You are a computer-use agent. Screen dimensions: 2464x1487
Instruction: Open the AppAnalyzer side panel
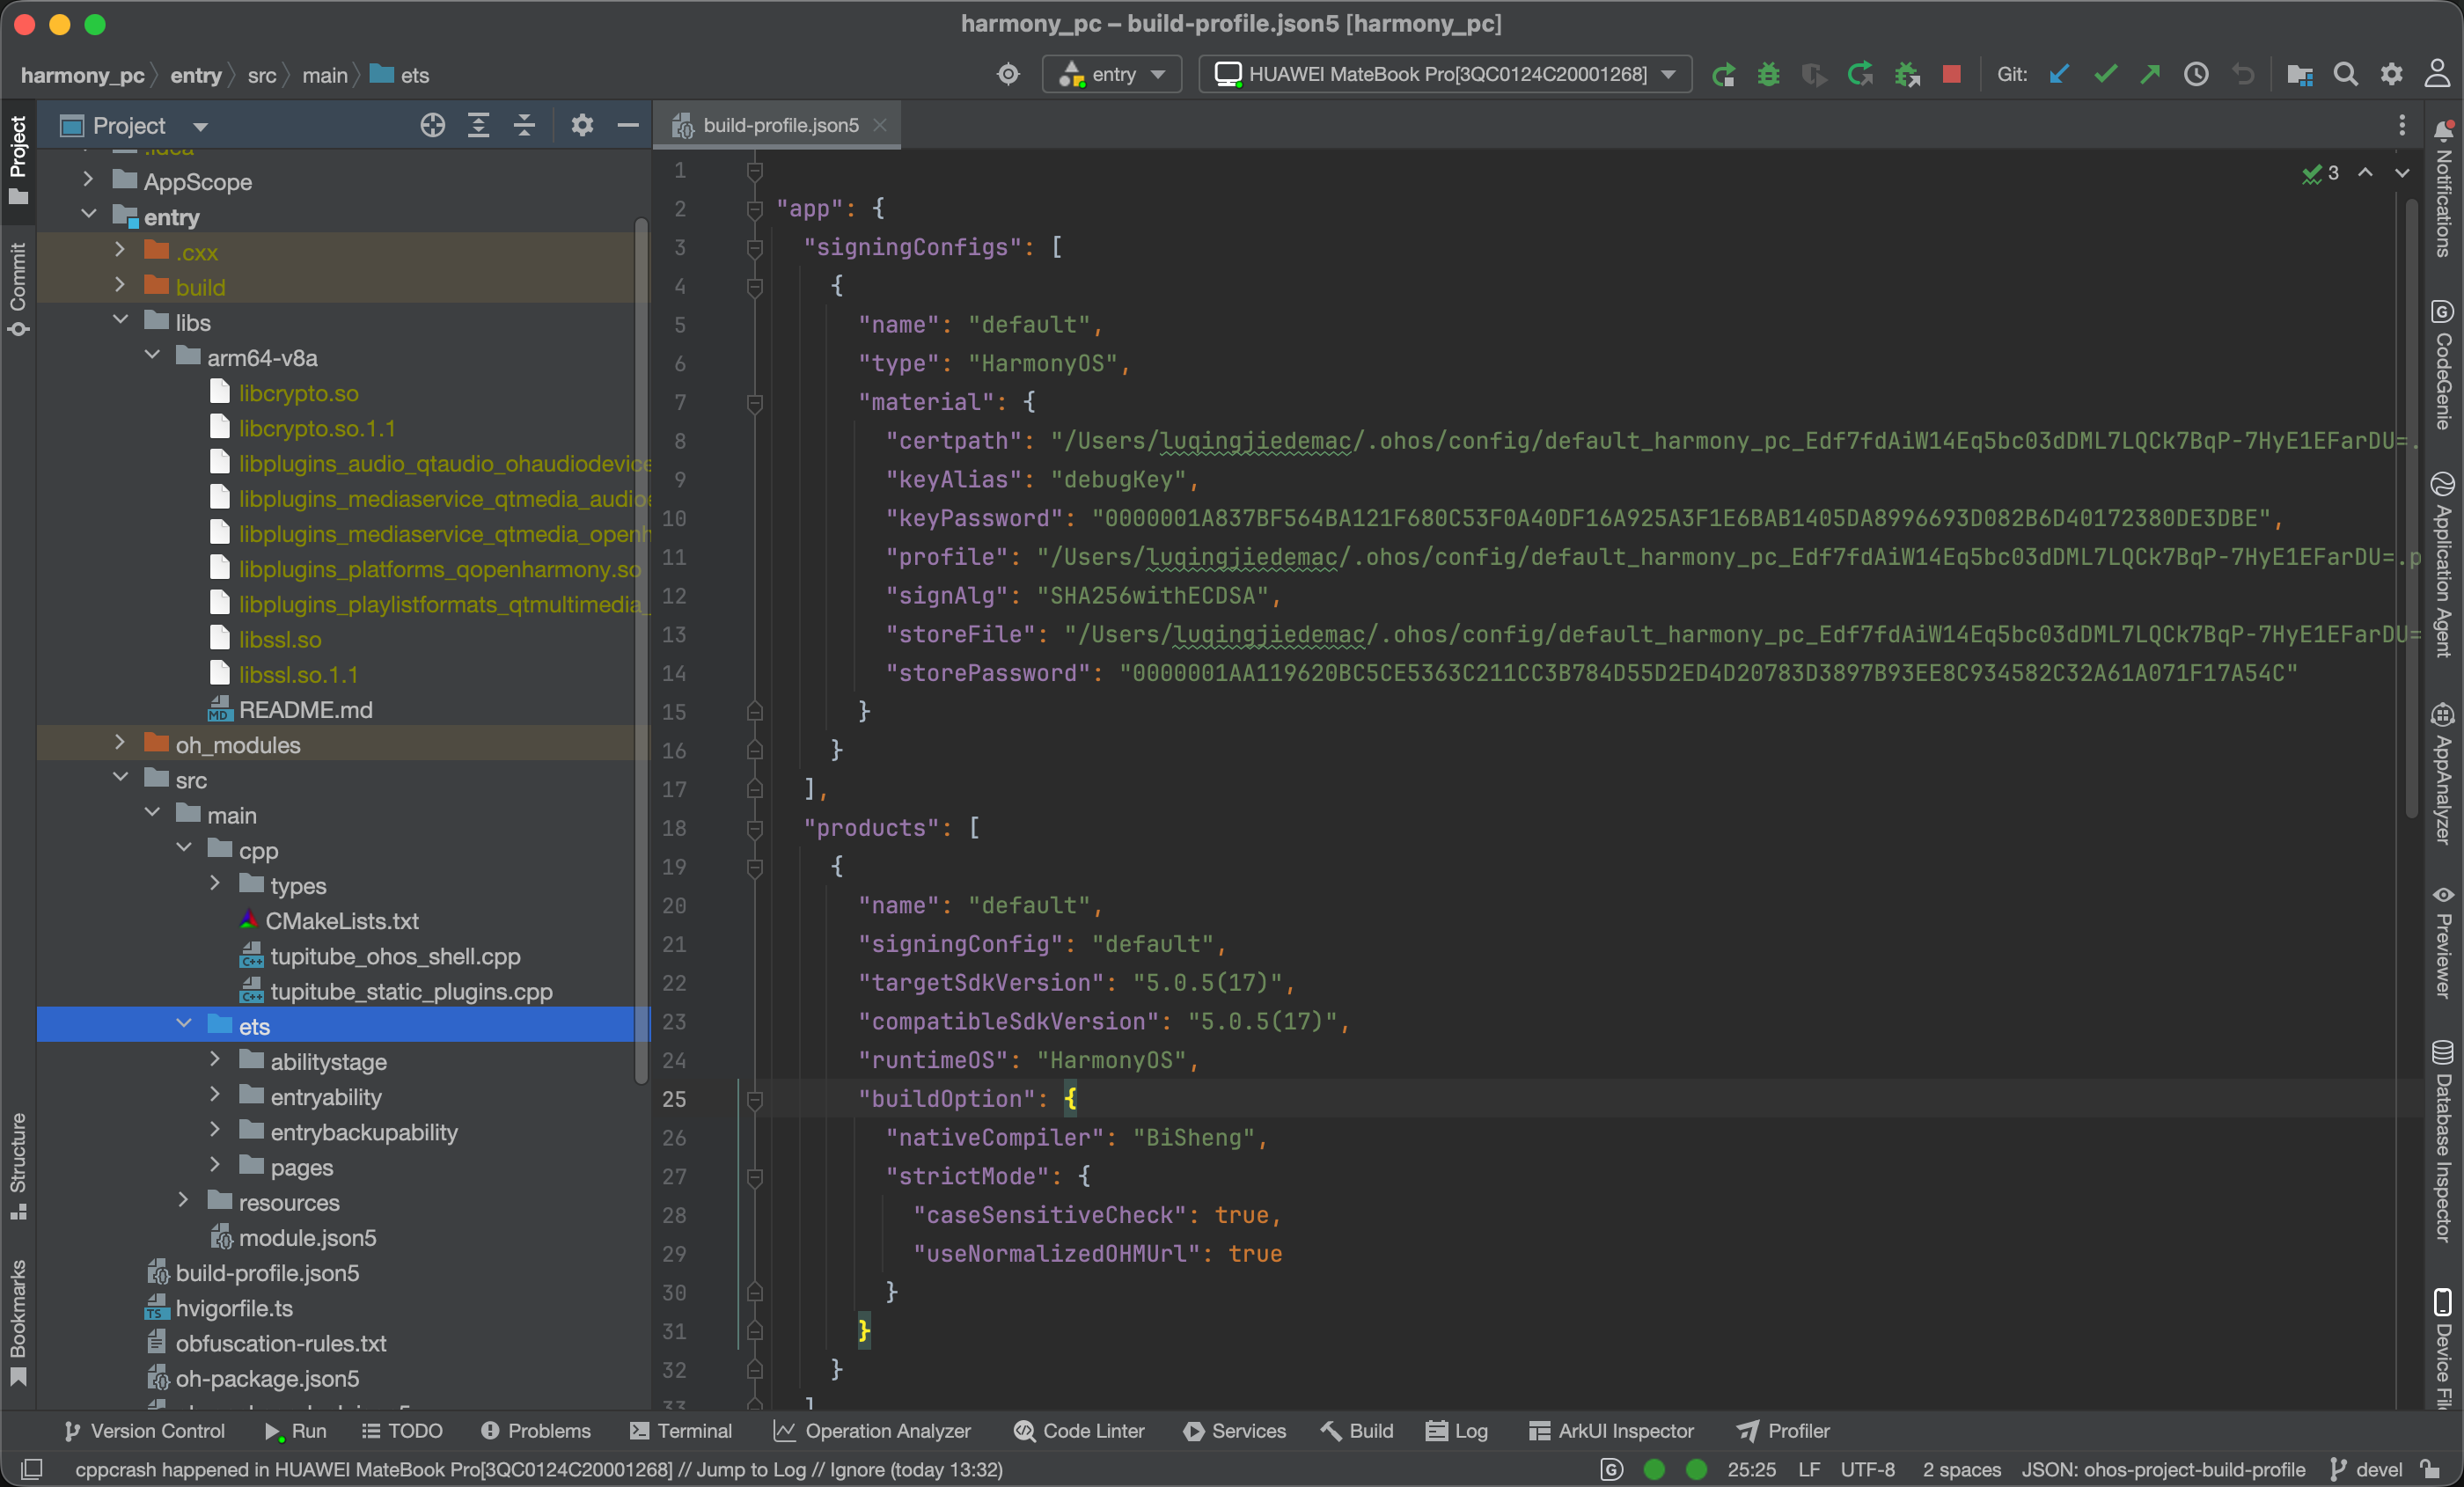coord(2443,773)
